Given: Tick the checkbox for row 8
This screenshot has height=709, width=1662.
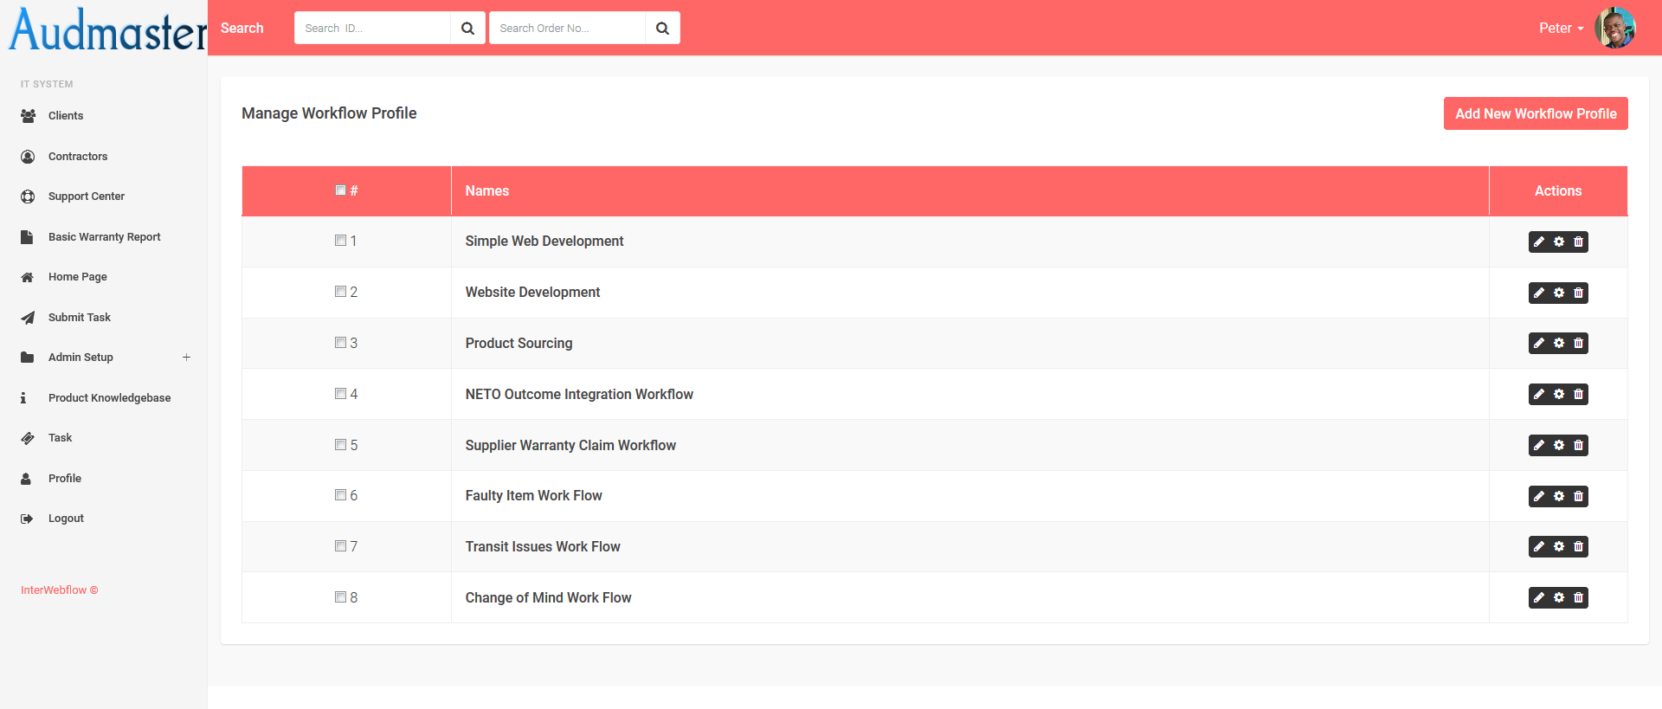Looking at the screenshot, I should click(x=340, y=597).
